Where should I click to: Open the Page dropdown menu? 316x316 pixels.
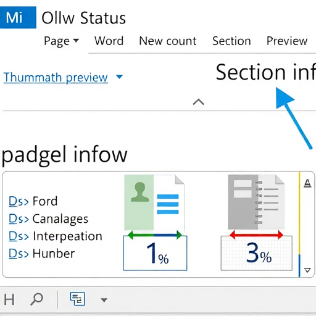pos(61,41)
